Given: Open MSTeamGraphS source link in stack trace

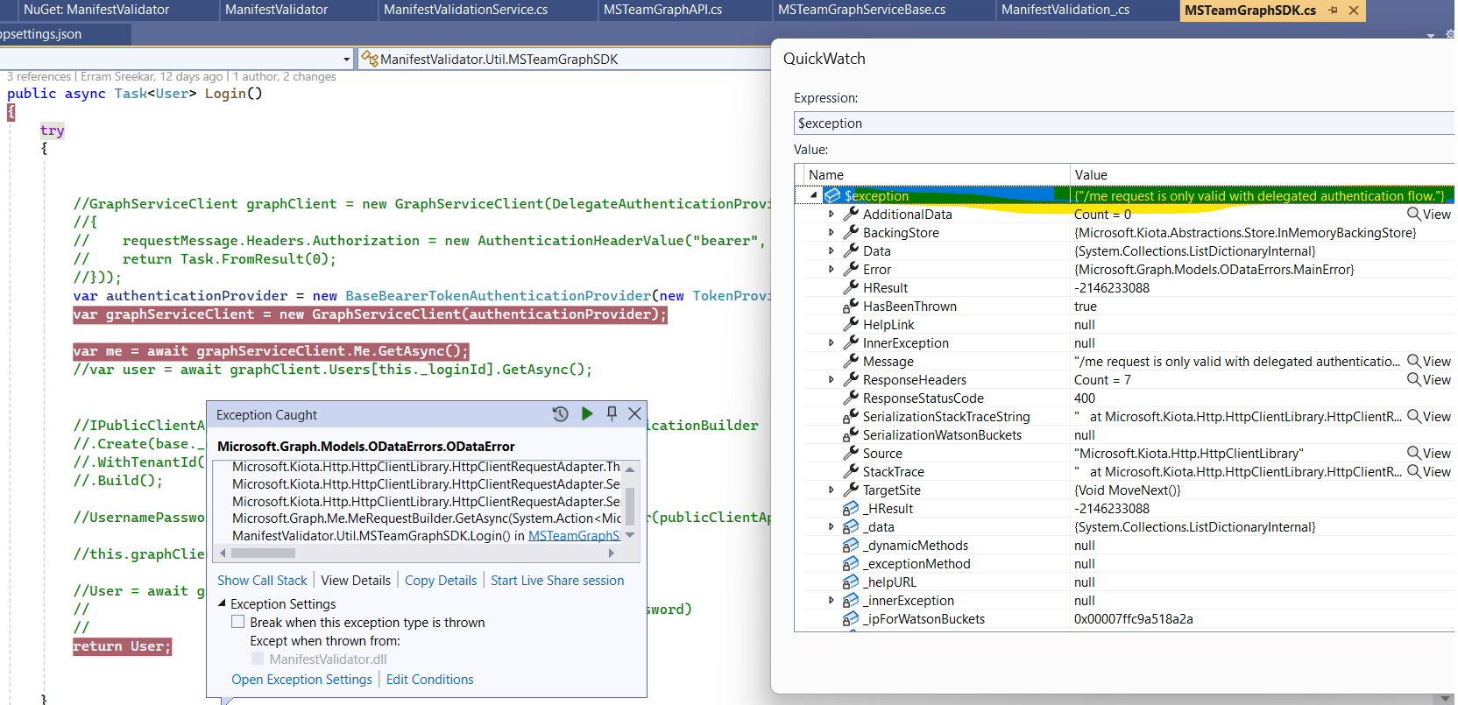Looking at the screenshot, I should point(574,535).
